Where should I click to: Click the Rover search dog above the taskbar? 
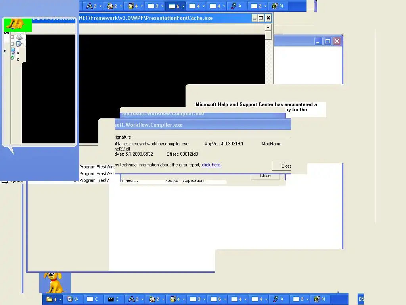tap(54, 282)
